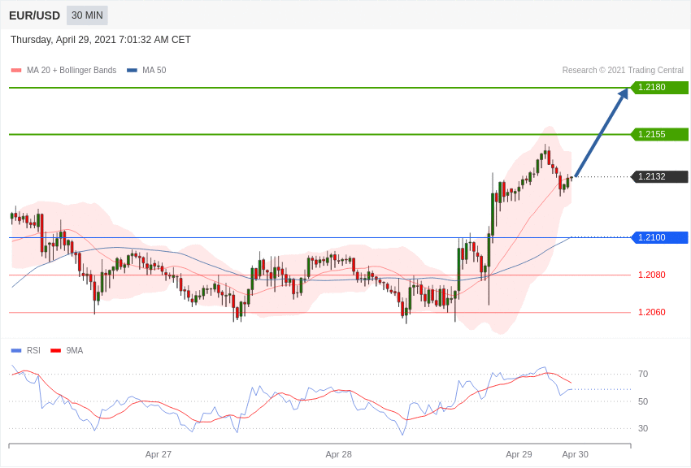Image resolution: width=691 pixels, height=468 pixels.
Task: Click the 1.2155 green resistance tag
Action: point(660,134)
